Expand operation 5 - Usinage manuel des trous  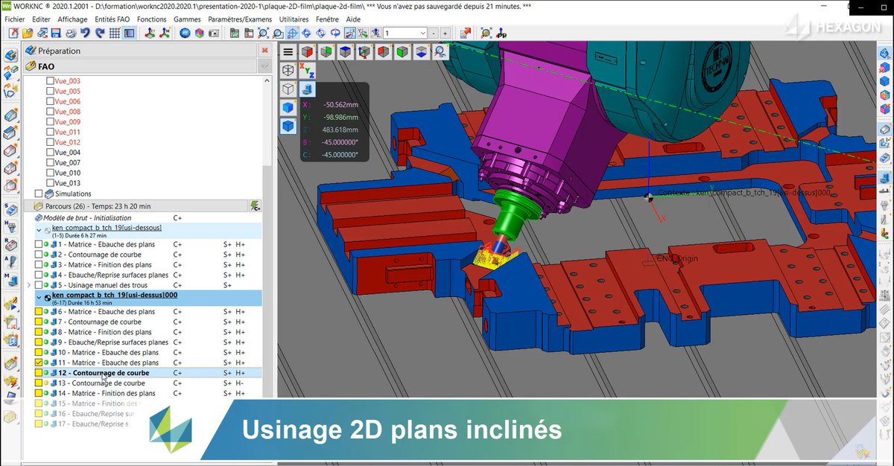click(x=28, y=284)
